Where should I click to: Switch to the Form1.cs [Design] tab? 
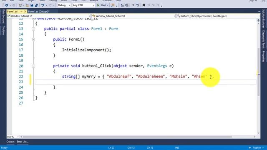pos(38,12)
